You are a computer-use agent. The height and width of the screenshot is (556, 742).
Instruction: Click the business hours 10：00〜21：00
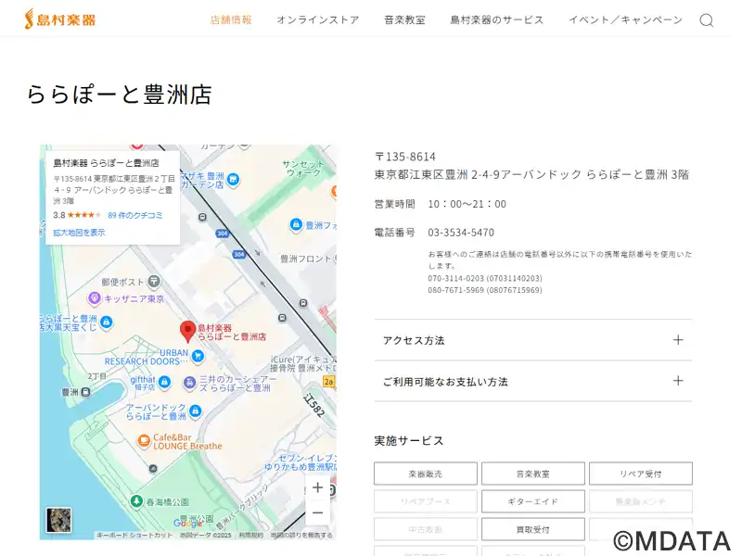467,204
